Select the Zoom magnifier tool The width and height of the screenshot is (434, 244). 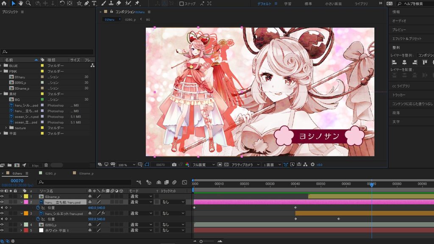(x=28, y=3)
